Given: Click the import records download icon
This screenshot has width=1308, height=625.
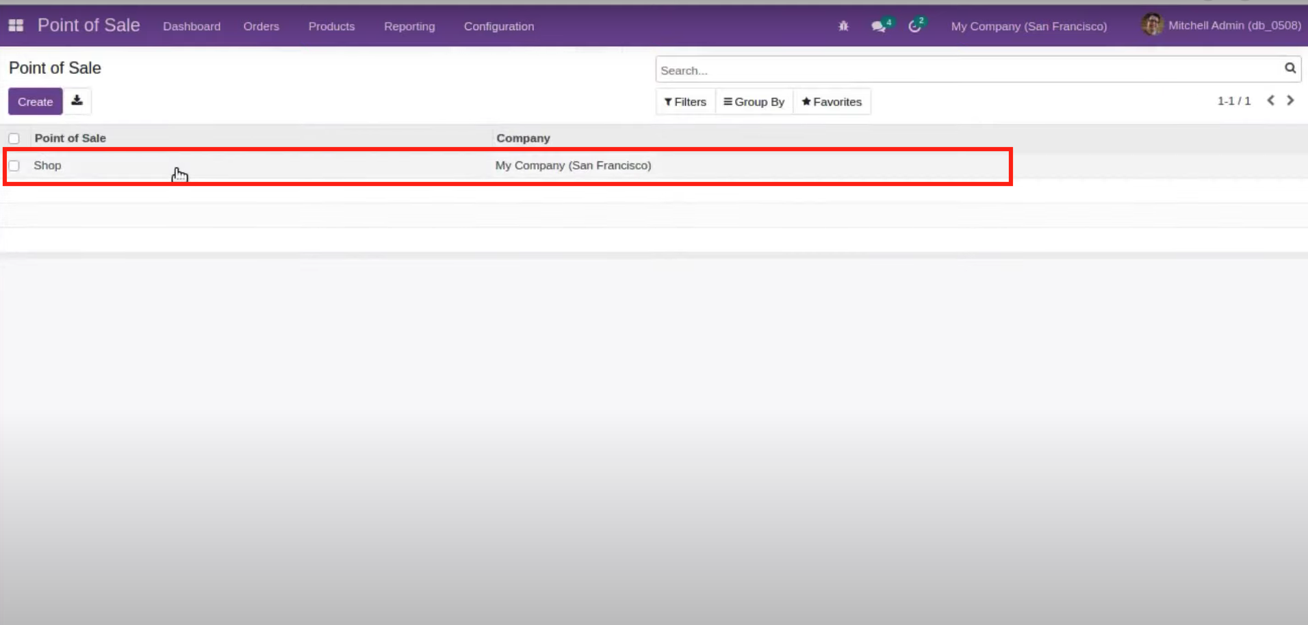Looking at the screenshot, I should pyautogui.click(x=77, y=101).
